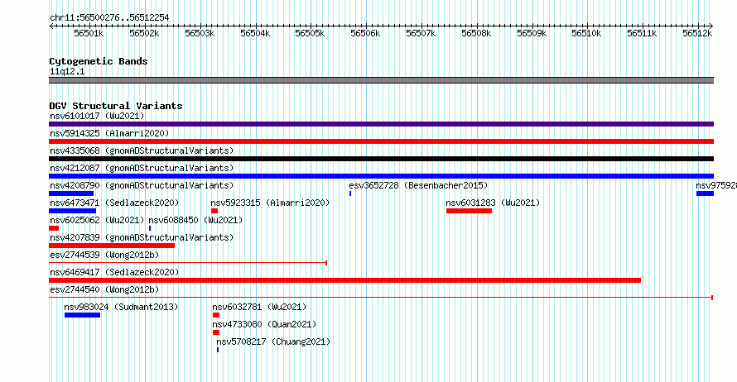Click the small red nsv6025062 bar

54,228
